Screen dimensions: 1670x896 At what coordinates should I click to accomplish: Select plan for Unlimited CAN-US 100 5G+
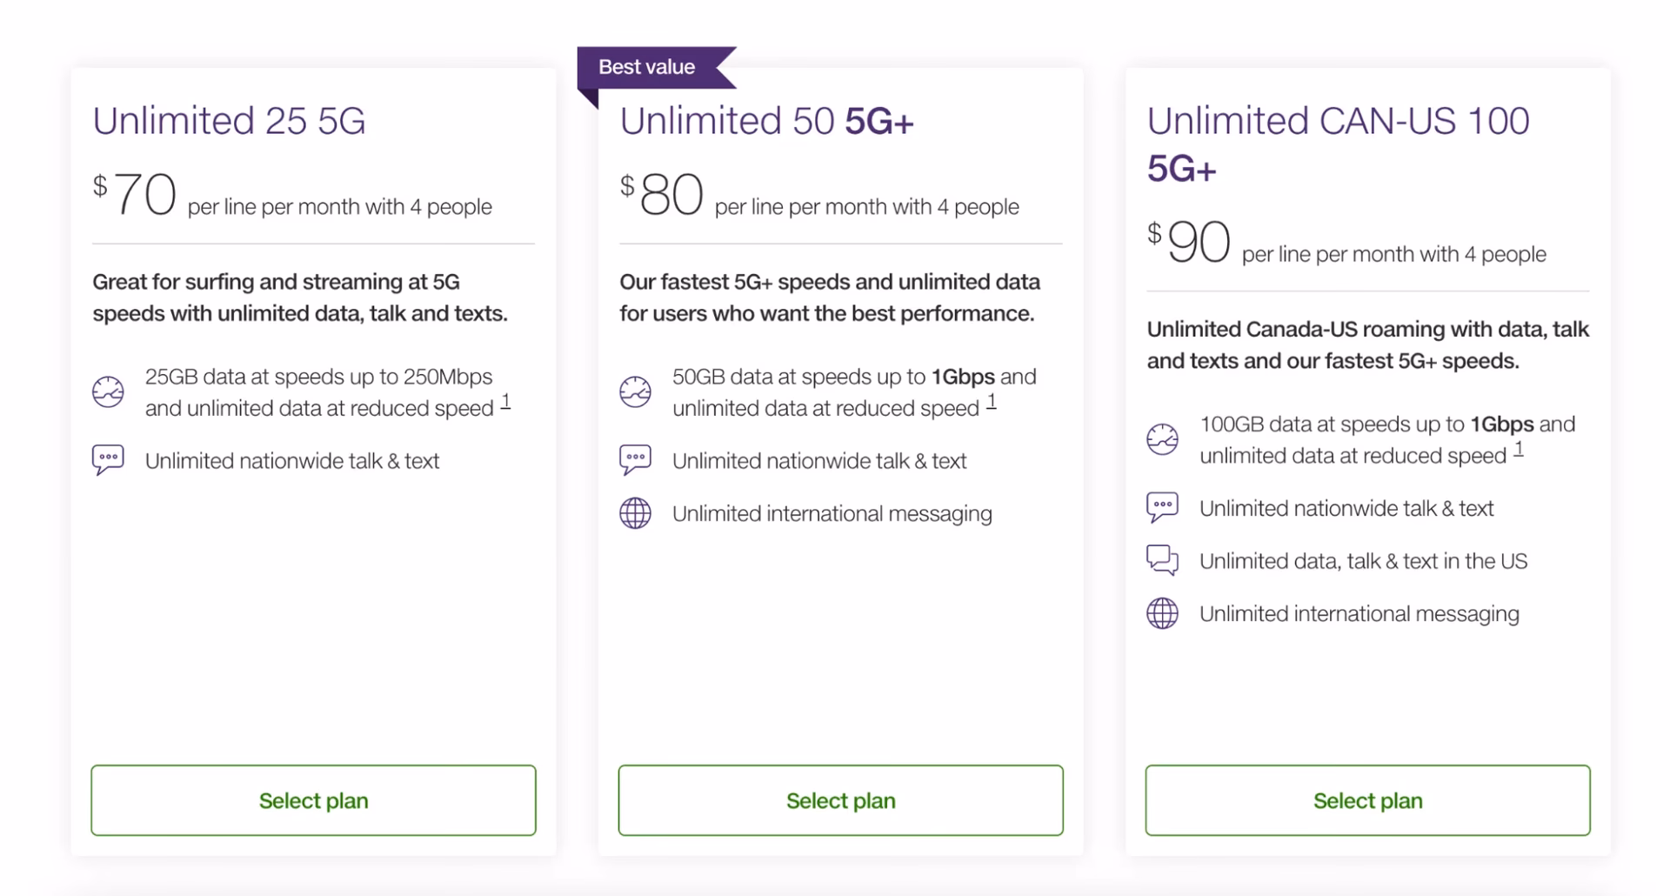(1367, 800)
